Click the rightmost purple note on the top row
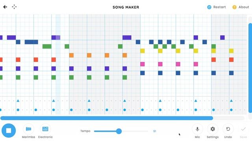This screenshot has height=141, width=252. click(222, 38)
